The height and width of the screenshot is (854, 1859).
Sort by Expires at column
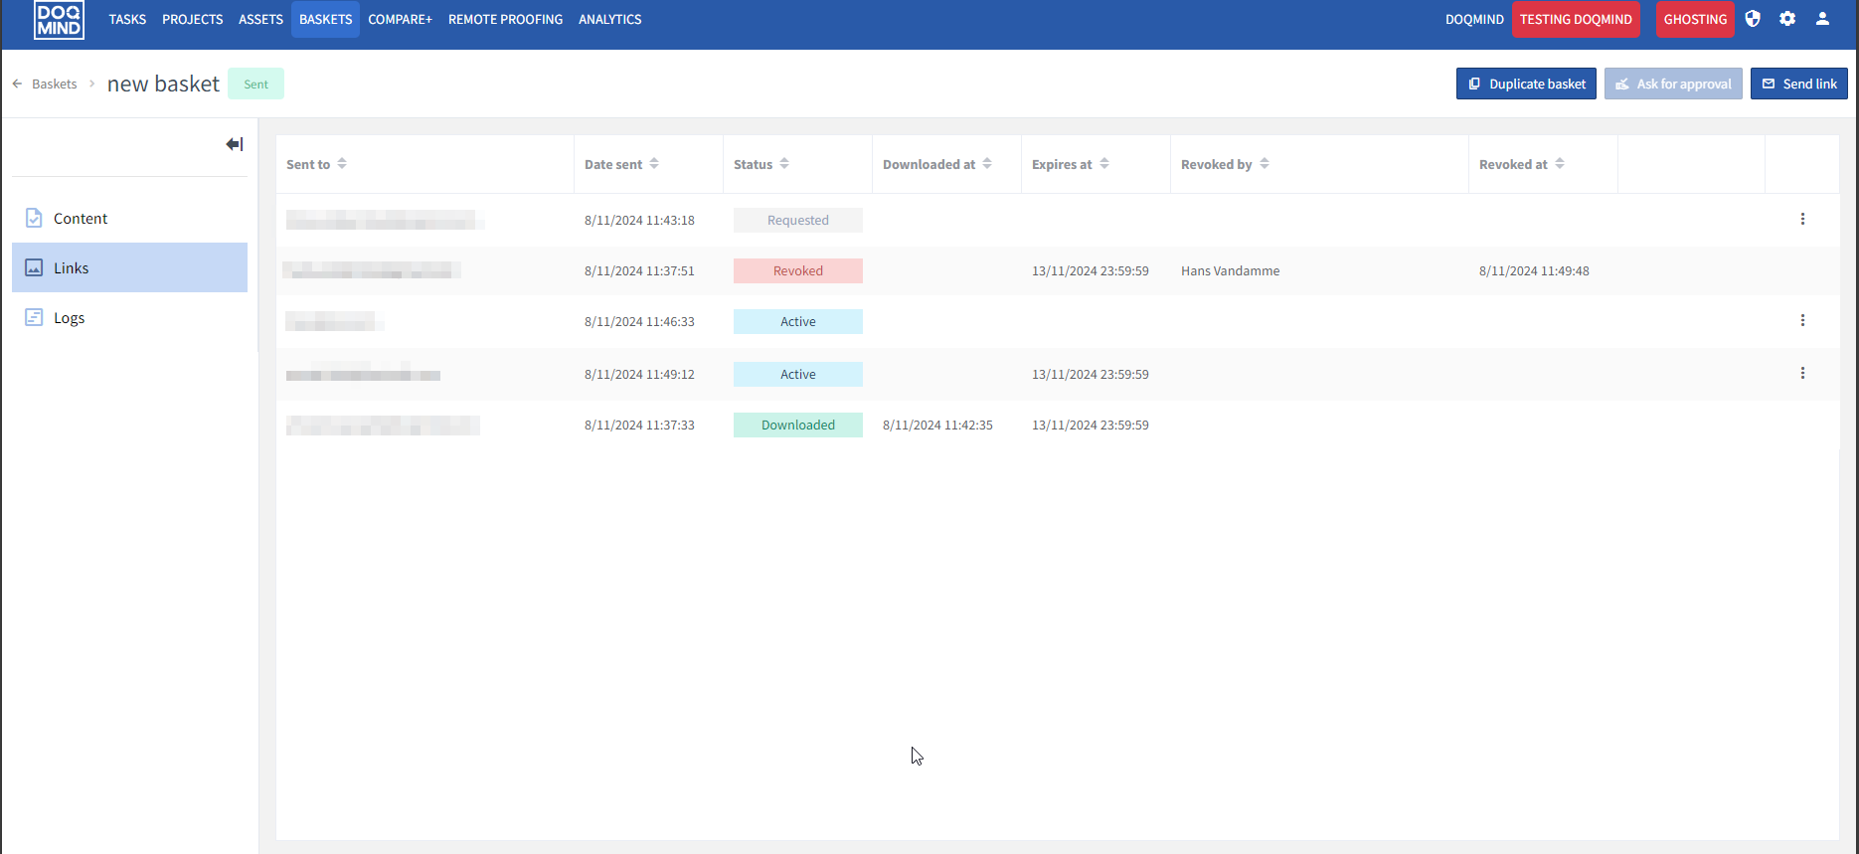(x=1104, y=164)
